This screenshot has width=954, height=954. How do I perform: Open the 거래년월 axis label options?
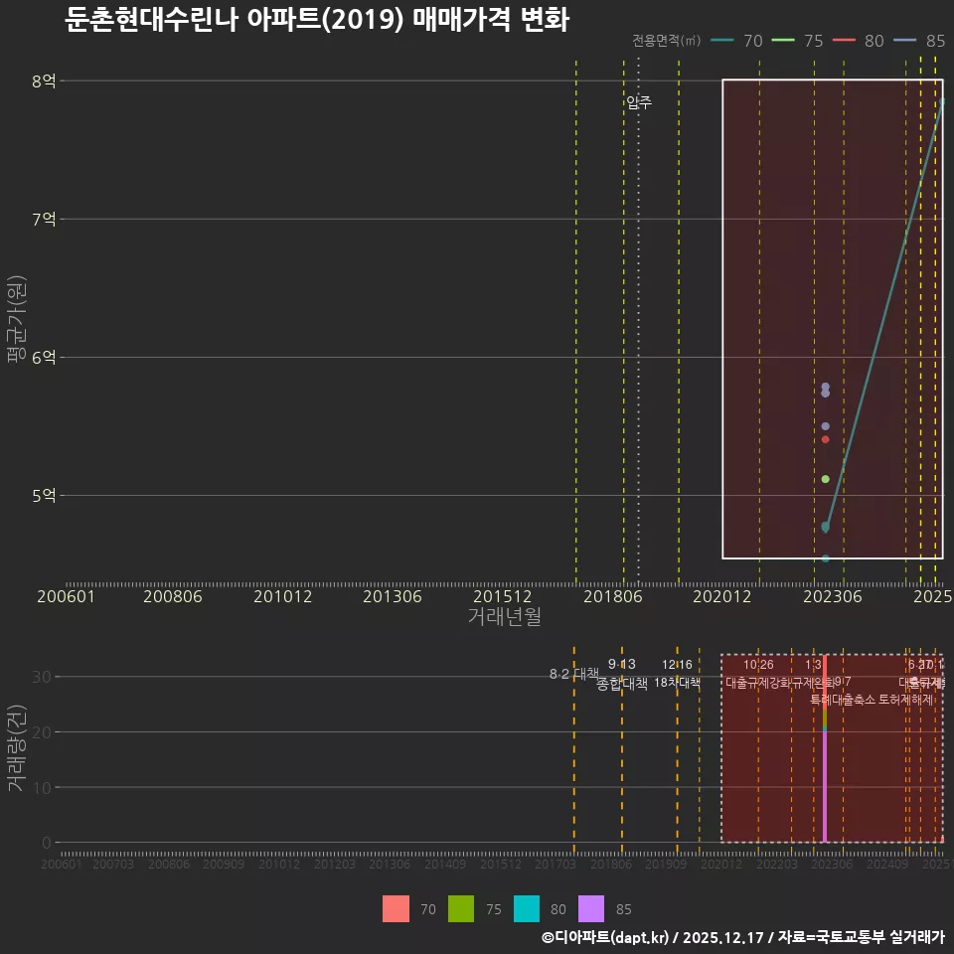point(505,616)
